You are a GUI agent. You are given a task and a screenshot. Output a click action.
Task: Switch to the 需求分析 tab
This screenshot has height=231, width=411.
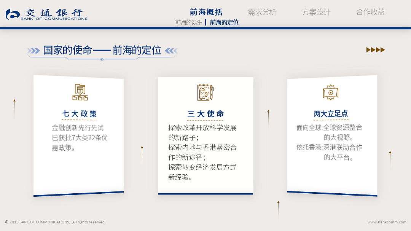(x=262, y=12)
